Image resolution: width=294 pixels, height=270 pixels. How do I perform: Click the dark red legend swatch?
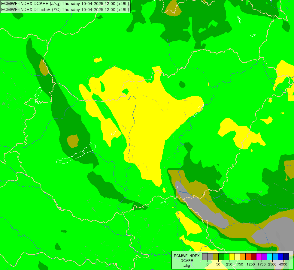(253, 256)
